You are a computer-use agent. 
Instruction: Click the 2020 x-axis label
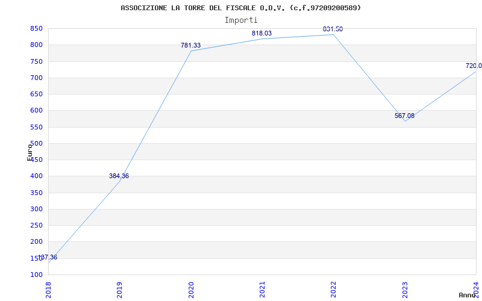point(191,290)
